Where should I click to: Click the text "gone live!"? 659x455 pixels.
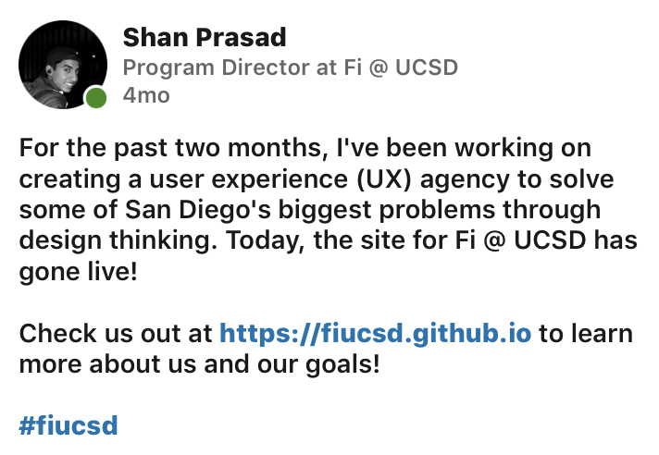78,272
